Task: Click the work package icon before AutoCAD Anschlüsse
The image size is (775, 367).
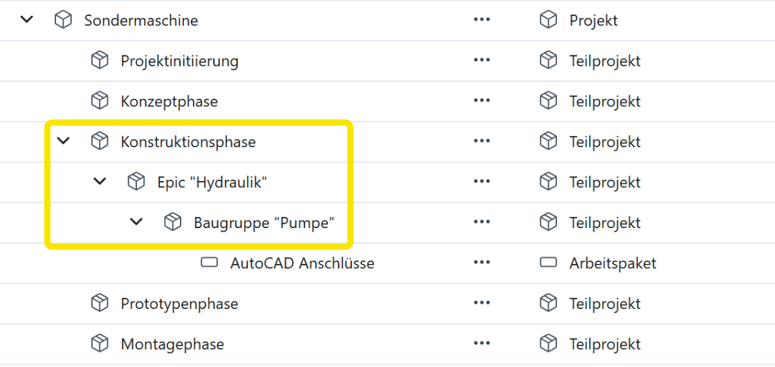Action: 209,263
